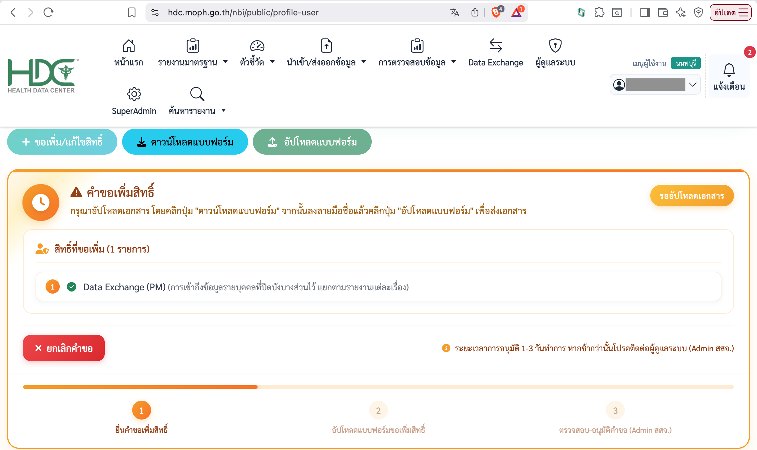Screen dimensions: 757x450
Task: Expand the ค้นหารายงาน dropdown menu
Action: click(x=197, y=101)
